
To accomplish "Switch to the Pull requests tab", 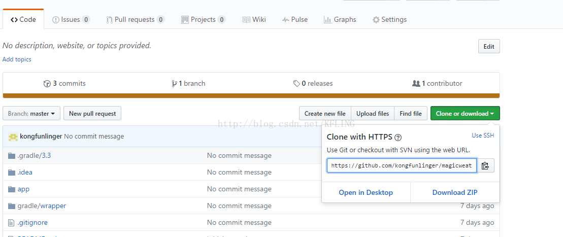I will [x=135, y=20].
